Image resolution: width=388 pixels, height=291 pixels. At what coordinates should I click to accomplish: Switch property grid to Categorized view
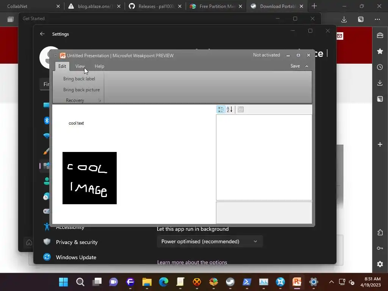tap(221, 109)
